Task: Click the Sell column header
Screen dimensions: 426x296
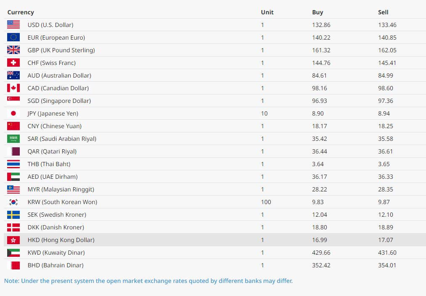Action: click(383, 12)
